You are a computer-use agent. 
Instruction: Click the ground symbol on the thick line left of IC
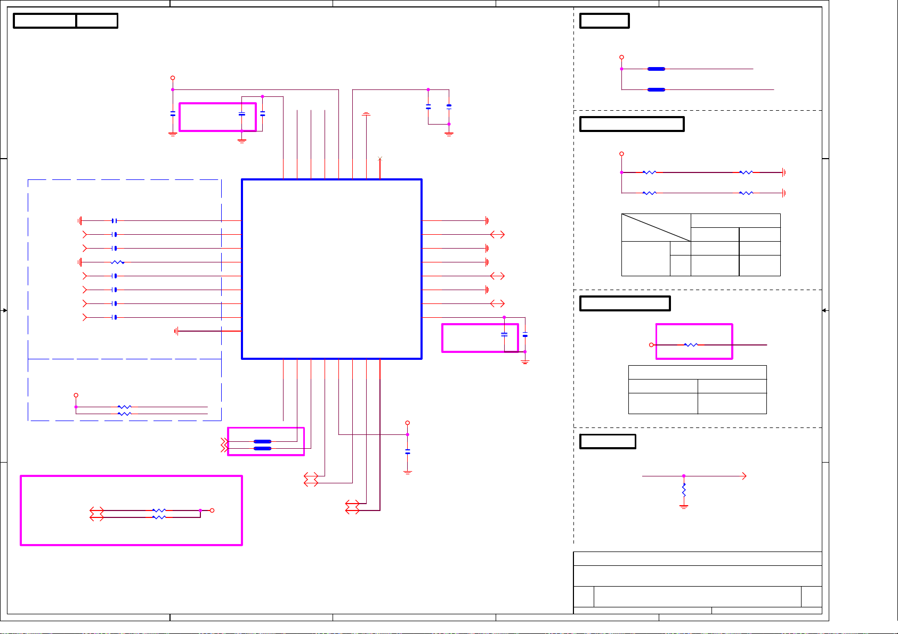coord(176,331)
